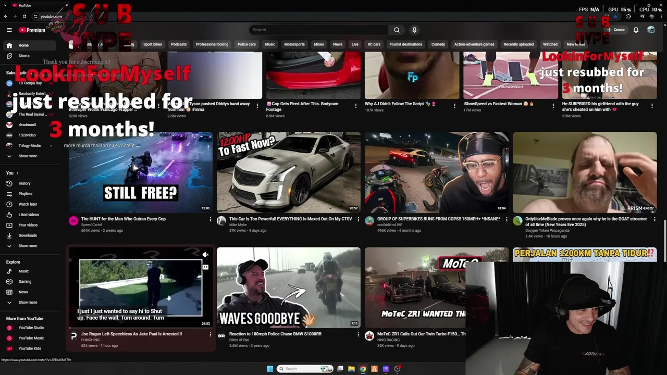
Task: Bookmark this page with the star icon
Action: pos(615,16)
